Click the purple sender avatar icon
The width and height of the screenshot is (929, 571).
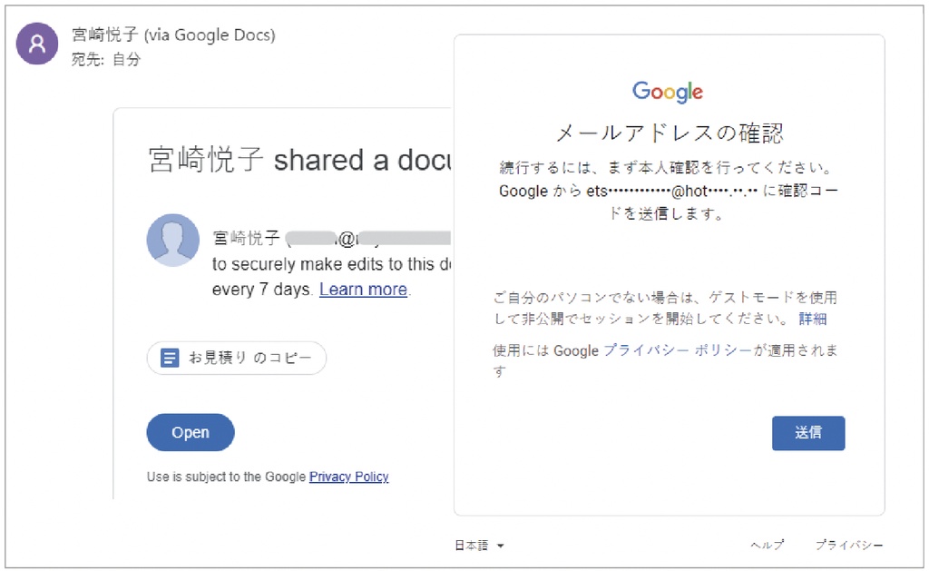pyautogui.click(x=36, y=44)
